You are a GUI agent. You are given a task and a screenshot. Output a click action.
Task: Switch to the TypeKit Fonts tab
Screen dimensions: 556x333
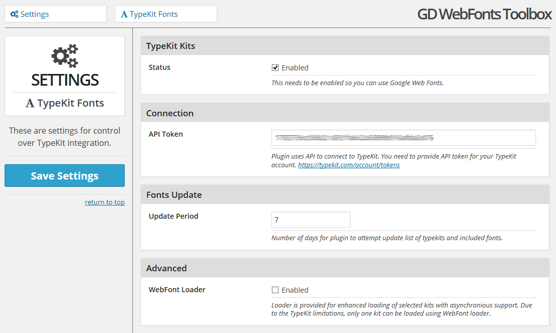click(166, 14)
